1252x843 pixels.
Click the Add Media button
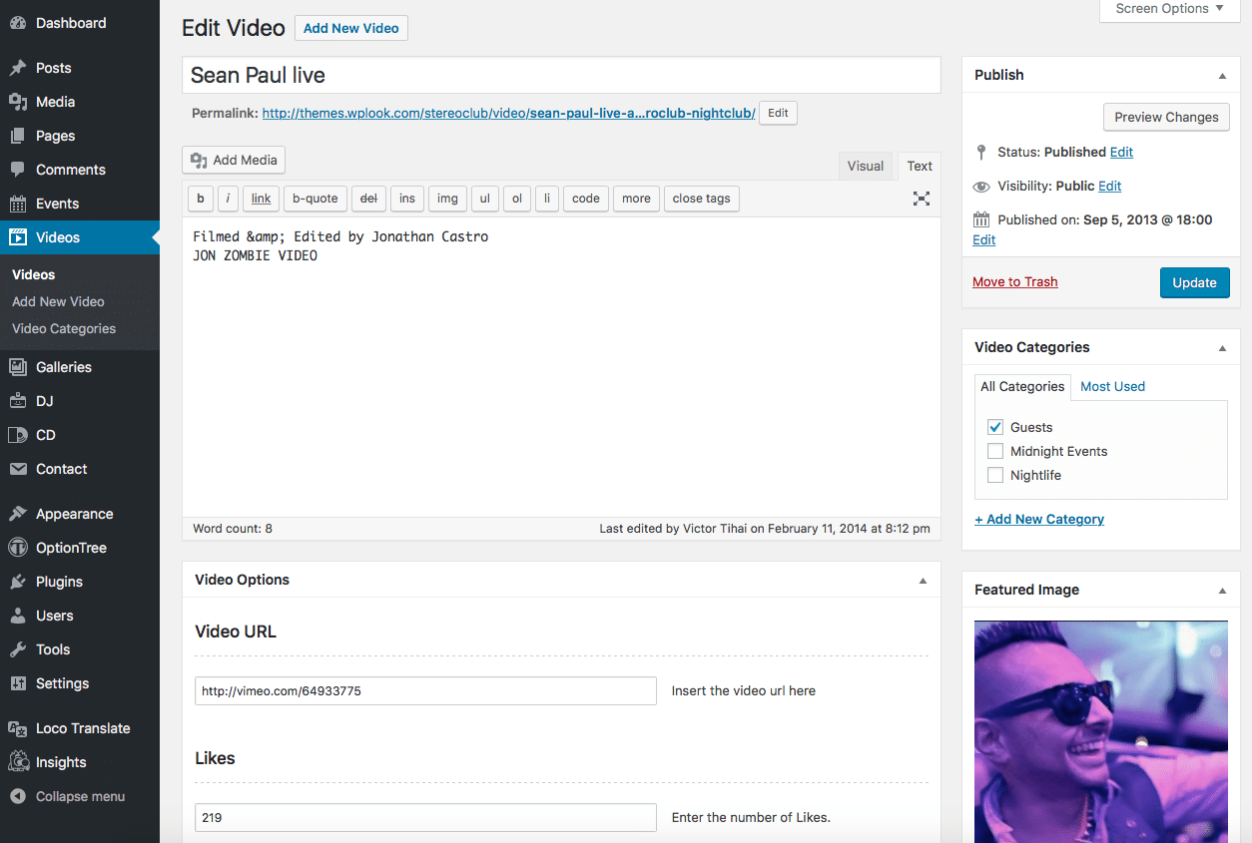[235, 160]
